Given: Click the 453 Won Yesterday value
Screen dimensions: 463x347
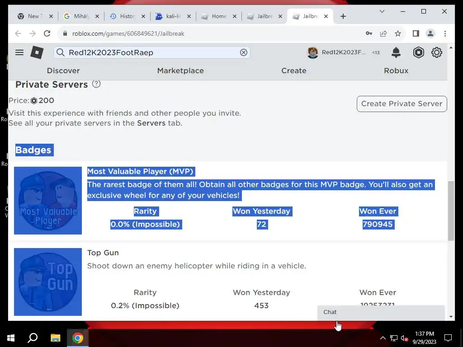Looking at the screenshot, I should [x=261, y=306].
